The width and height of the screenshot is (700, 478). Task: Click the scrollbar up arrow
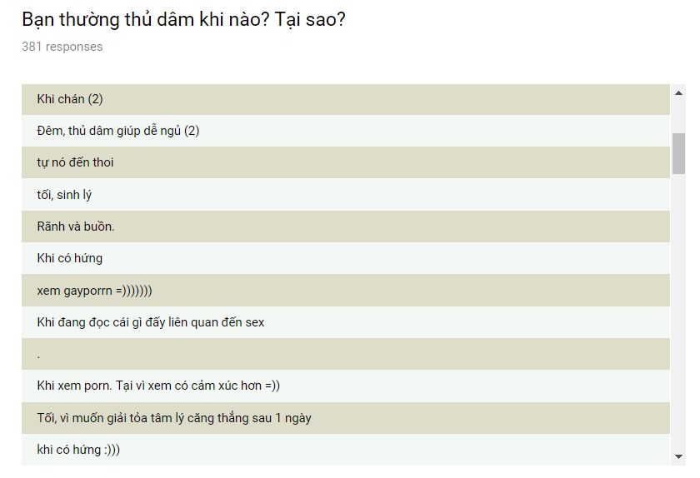point(678,93)
